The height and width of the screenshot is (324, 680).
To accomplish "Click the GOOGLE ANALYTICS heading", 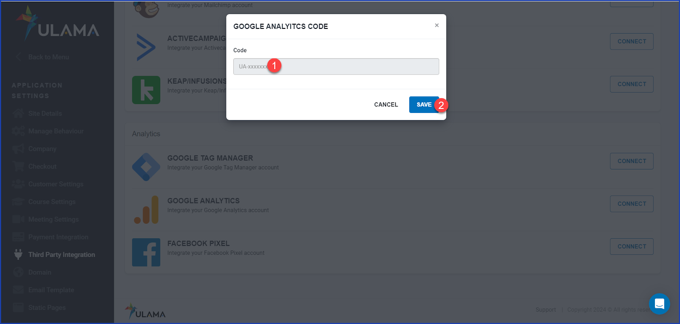I will [203, 200].
